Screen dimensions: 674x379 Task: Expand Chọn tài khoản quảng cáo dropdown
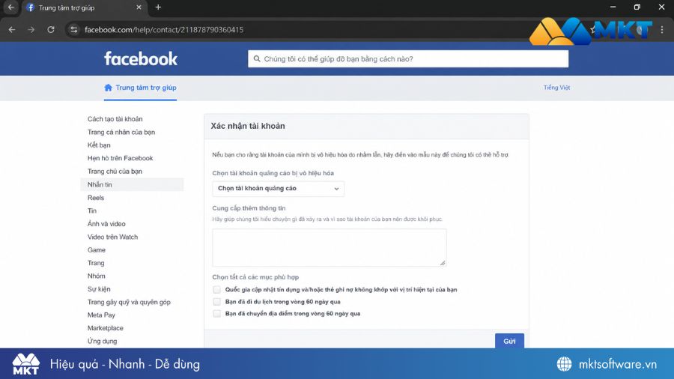pos(278,189)
